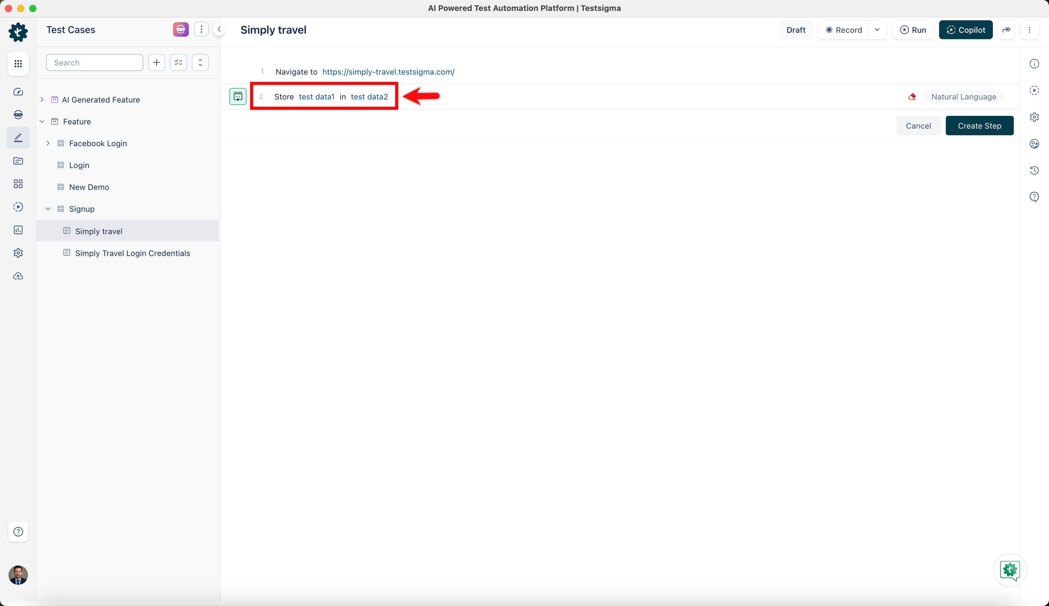Click the double-arrow forward icon in header
This screenshot has width=1049, height=606.
(1007, 30)
